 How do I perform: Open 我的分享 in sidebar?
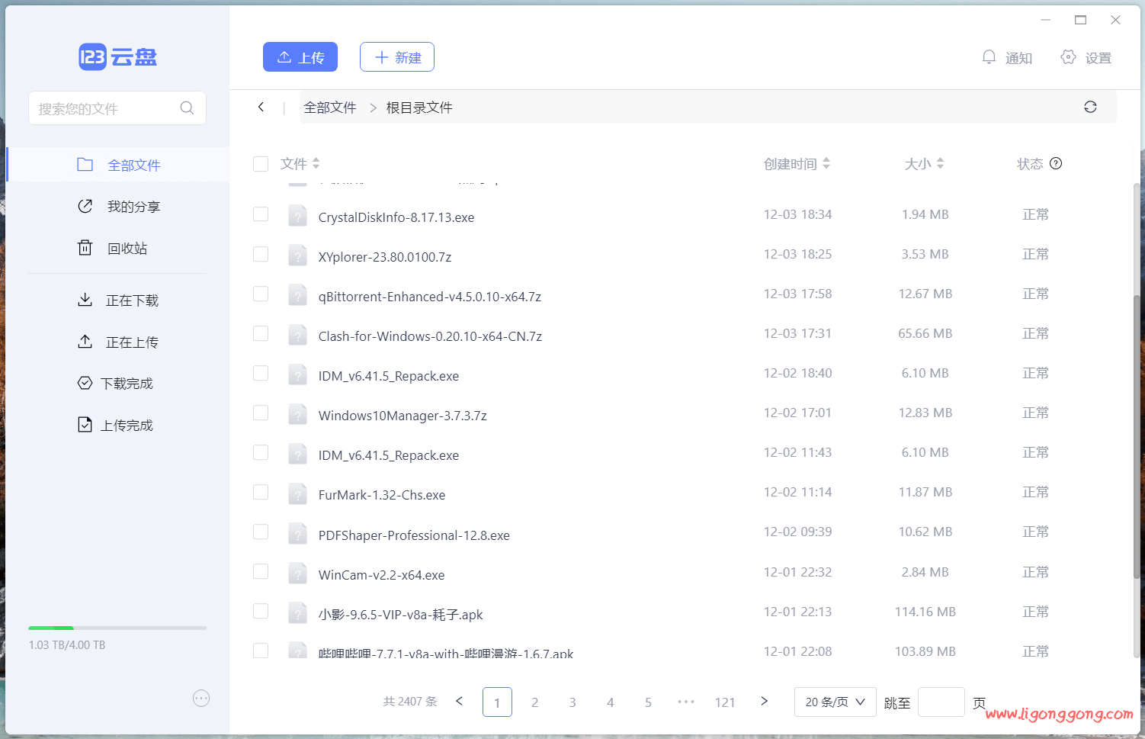click(x=118, y=207)
